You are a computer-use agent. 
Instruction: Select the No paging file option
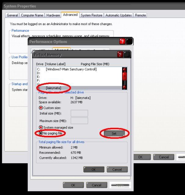click(41, 133)
